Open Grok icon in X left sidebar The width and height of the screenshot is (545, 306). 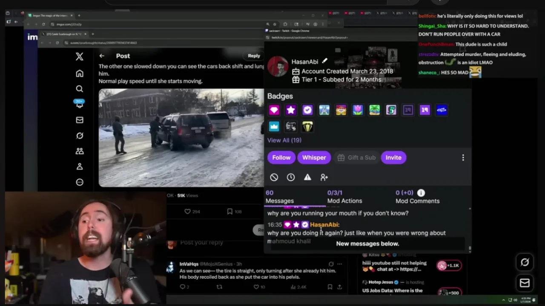[x=80, y=136]
